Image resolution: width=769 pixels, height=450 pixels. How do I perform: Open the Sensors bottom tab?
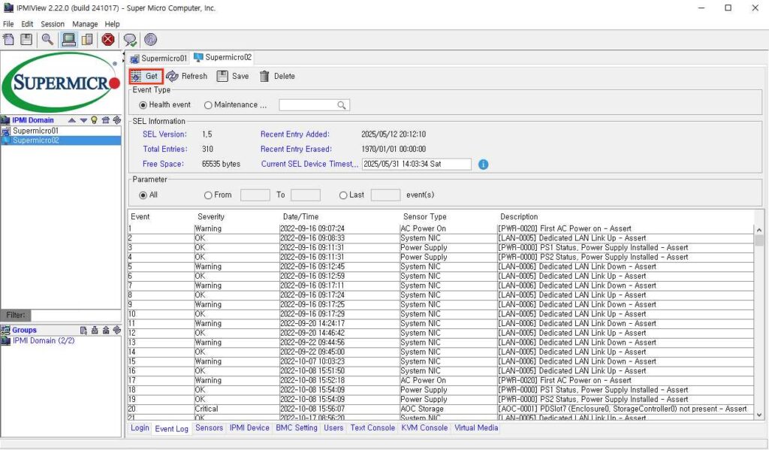(x=209, y=428)
